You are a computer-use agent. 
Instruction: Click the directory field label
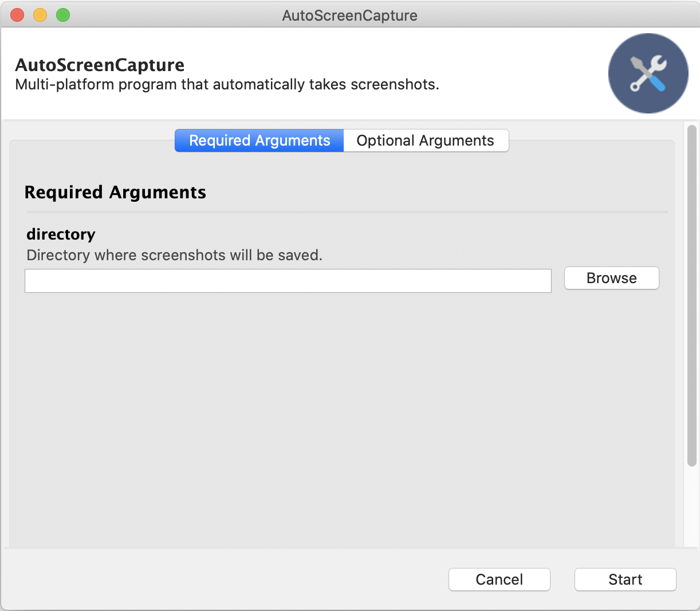[60, 234]
